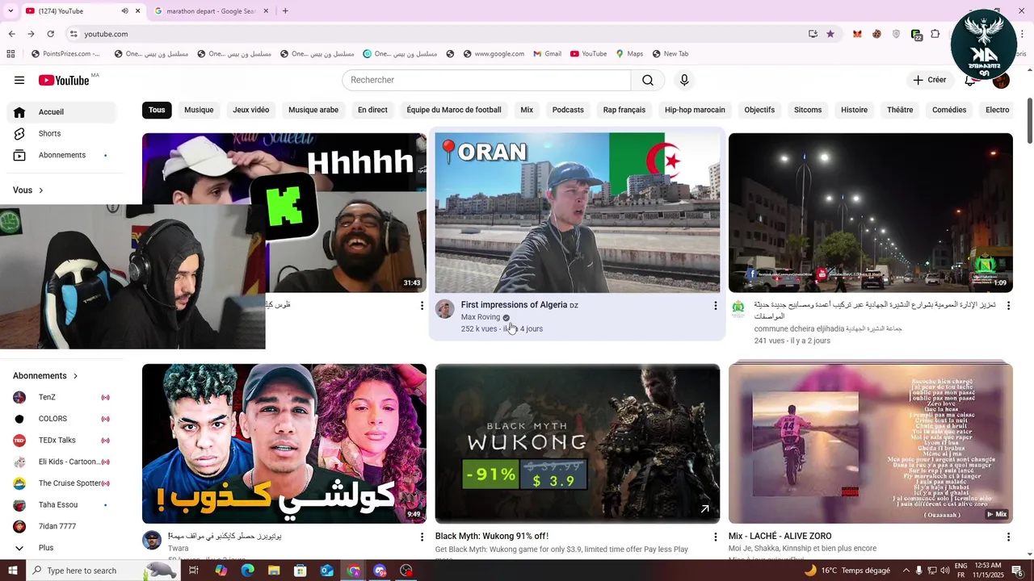Select the Musique arabe filter chip
The width and height of the screenshot is (1034, 581).
point(313,110)
